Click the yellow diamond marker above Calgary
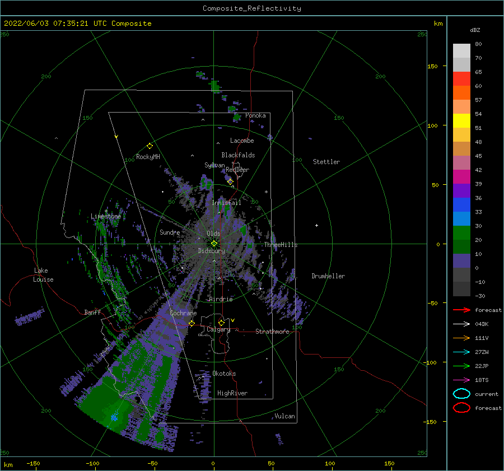The width and height of the screenshot is (504, 471). pos(221,323)
